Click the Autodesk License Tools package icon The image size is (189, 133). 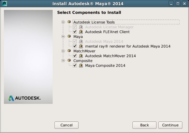coord(69,22)
